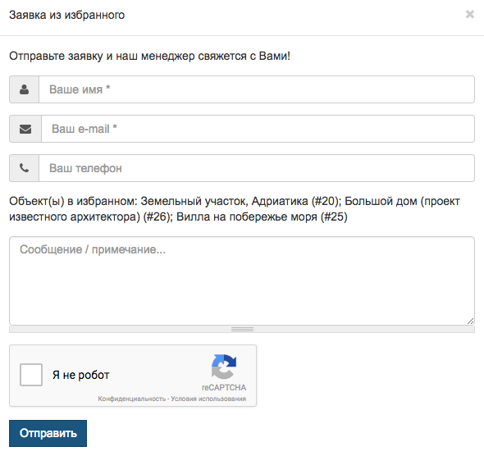Submit the form with the 'Отправить' button

(x=48, y=433)
